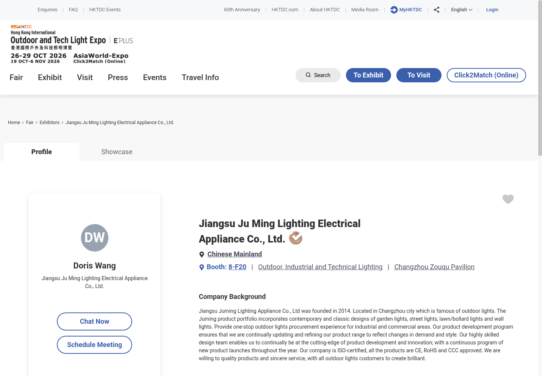The height and width of the screenshot is (376, 542).
Task: Open the Events navigation menu
Action: click(x=155, y=77)
